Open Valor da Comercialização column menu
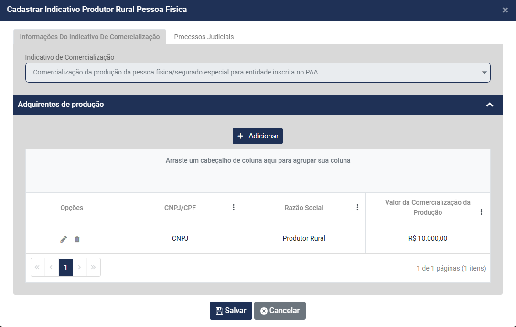Image resolution: width=516 pixels, height=327 pixels. [481, 212]
